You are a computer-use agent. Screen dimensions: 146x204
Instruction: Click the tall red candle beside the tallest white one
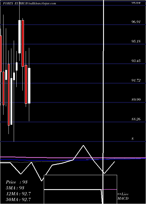[x=9, y=95]
